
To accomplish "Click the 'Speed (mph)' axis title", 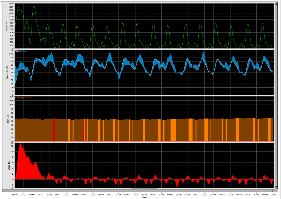I will tap(7, 73).
